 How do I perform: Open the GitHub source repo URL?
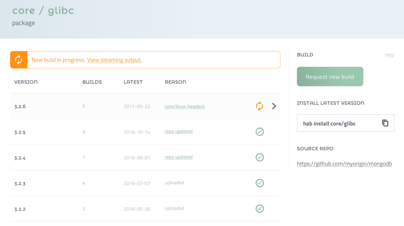pos(344,164)
